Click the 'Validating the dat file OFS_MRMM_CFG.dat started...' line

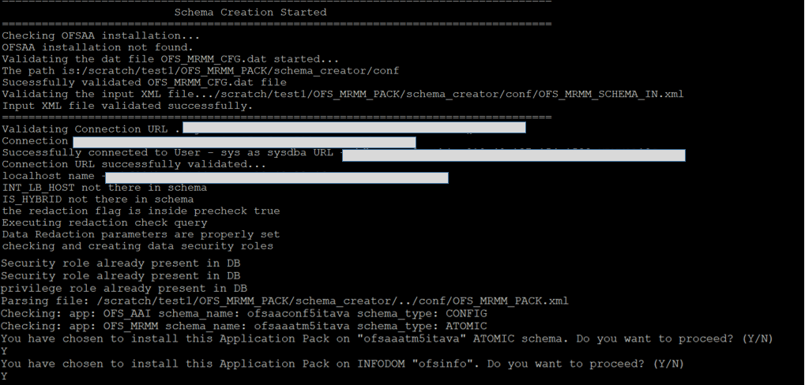(x=170, y=59)
